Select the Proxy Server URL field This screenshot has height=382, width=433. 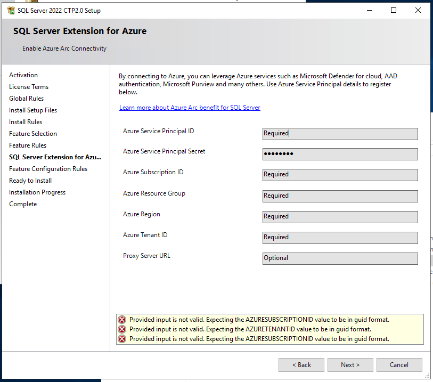[x=340, y=258]
